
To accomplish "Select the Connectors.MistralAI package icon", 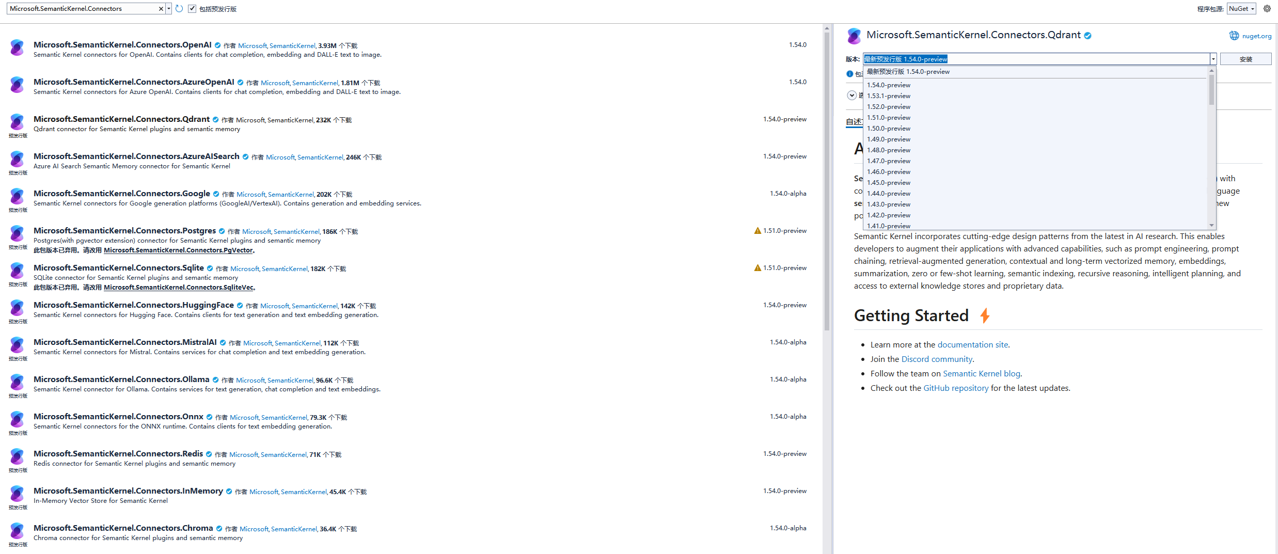I will pos(17,345).
